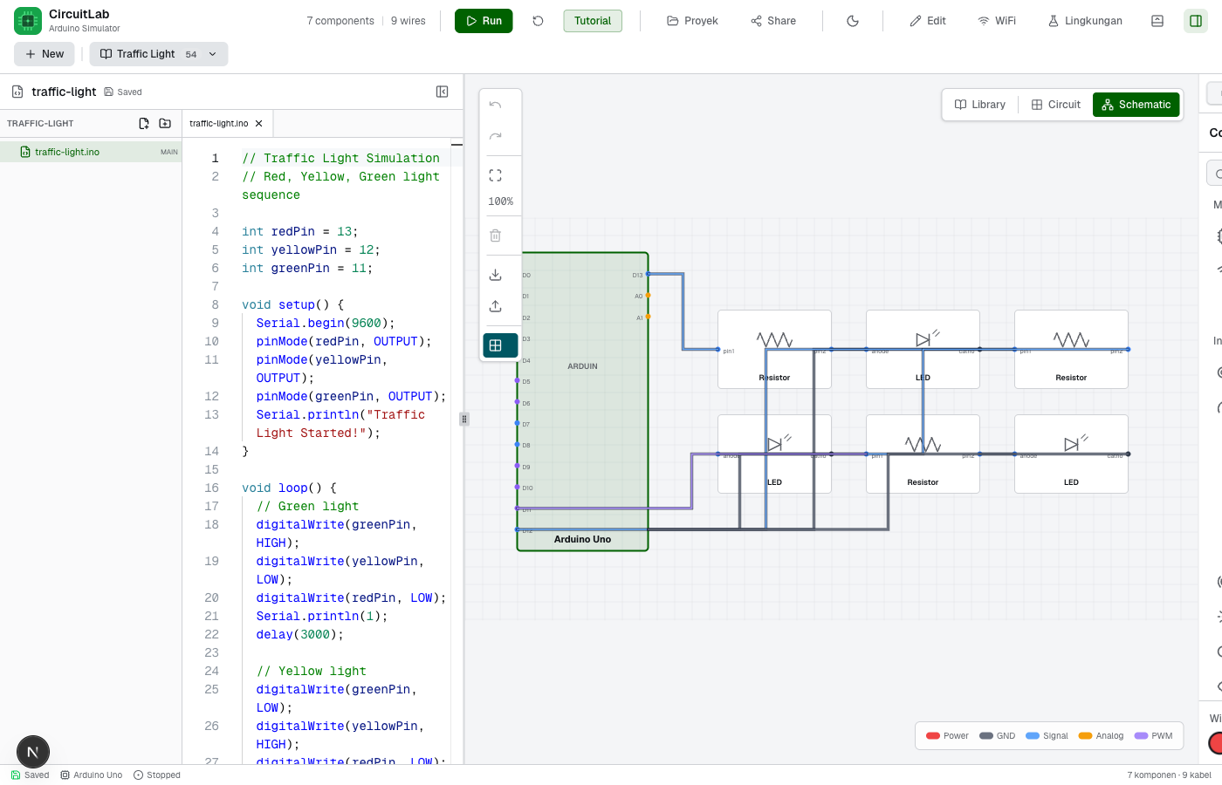Share the project
This screenshot has height=785, width=1222.
pyautogui.click(x=773, y=21)
